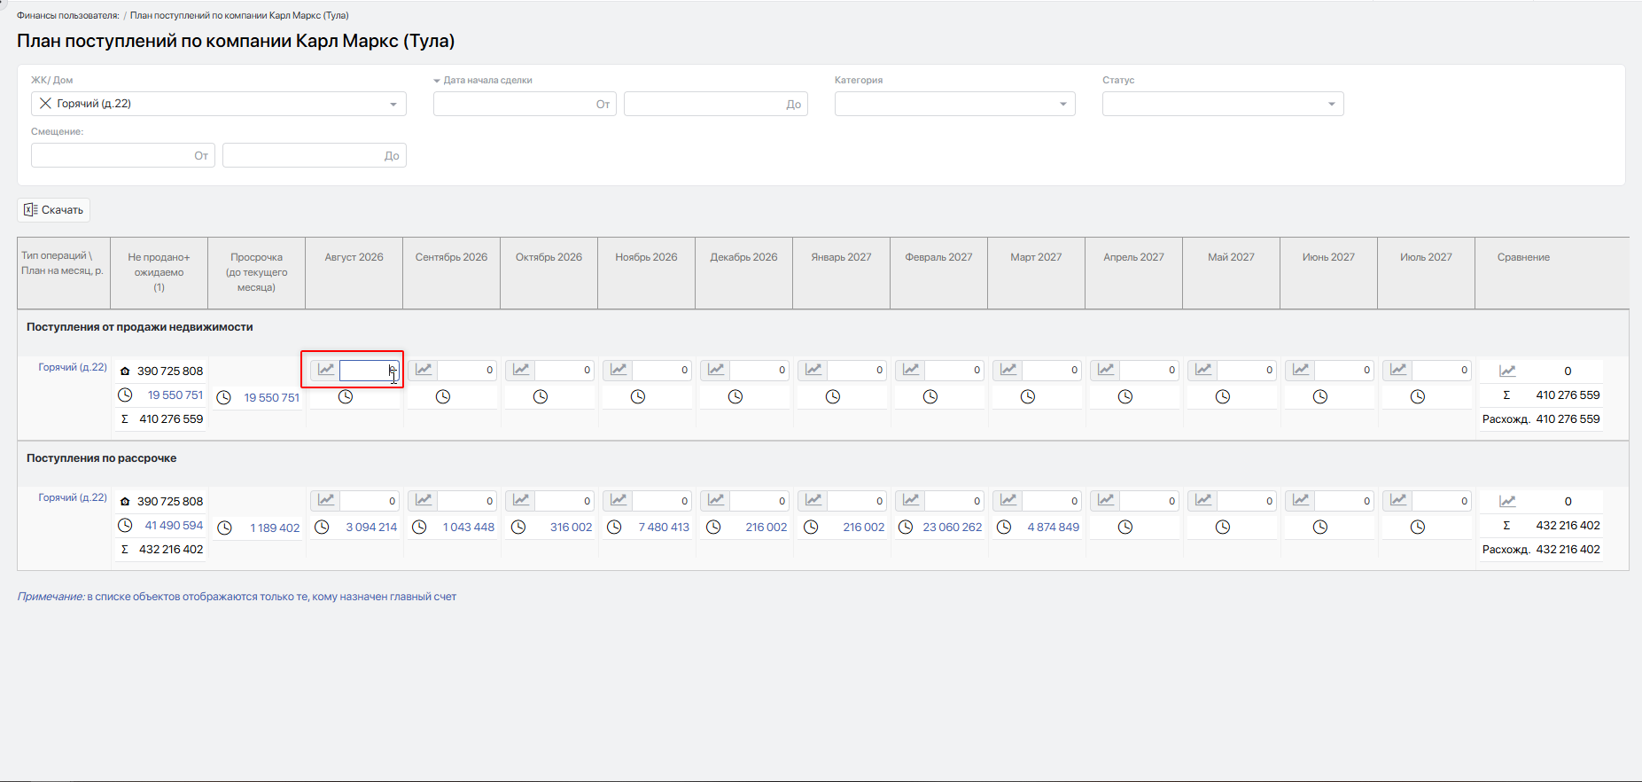Clear the Горячий (д.22) selection with X
Image resolution: width=1642 pixels, height=782 pixels.
45,104
